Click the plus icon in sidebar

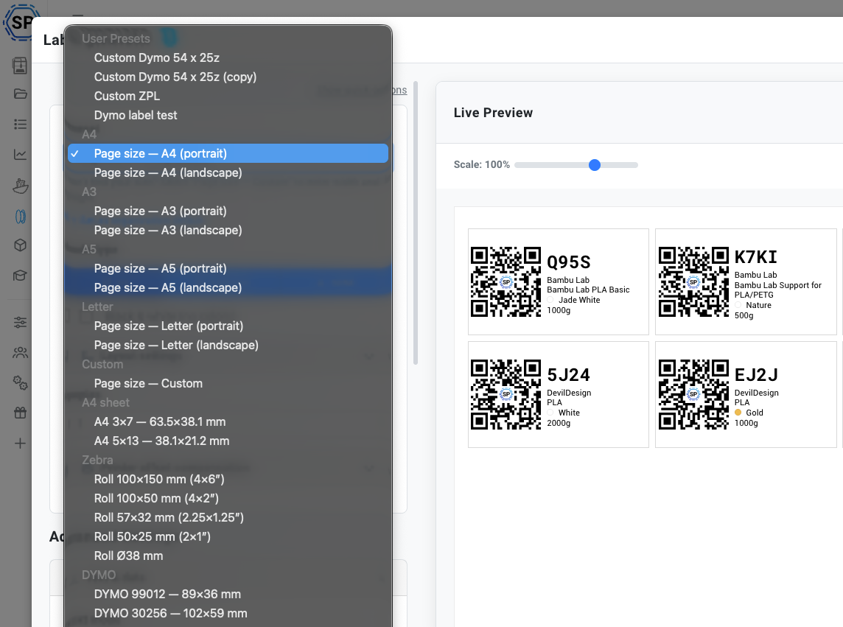click(20, 443)
